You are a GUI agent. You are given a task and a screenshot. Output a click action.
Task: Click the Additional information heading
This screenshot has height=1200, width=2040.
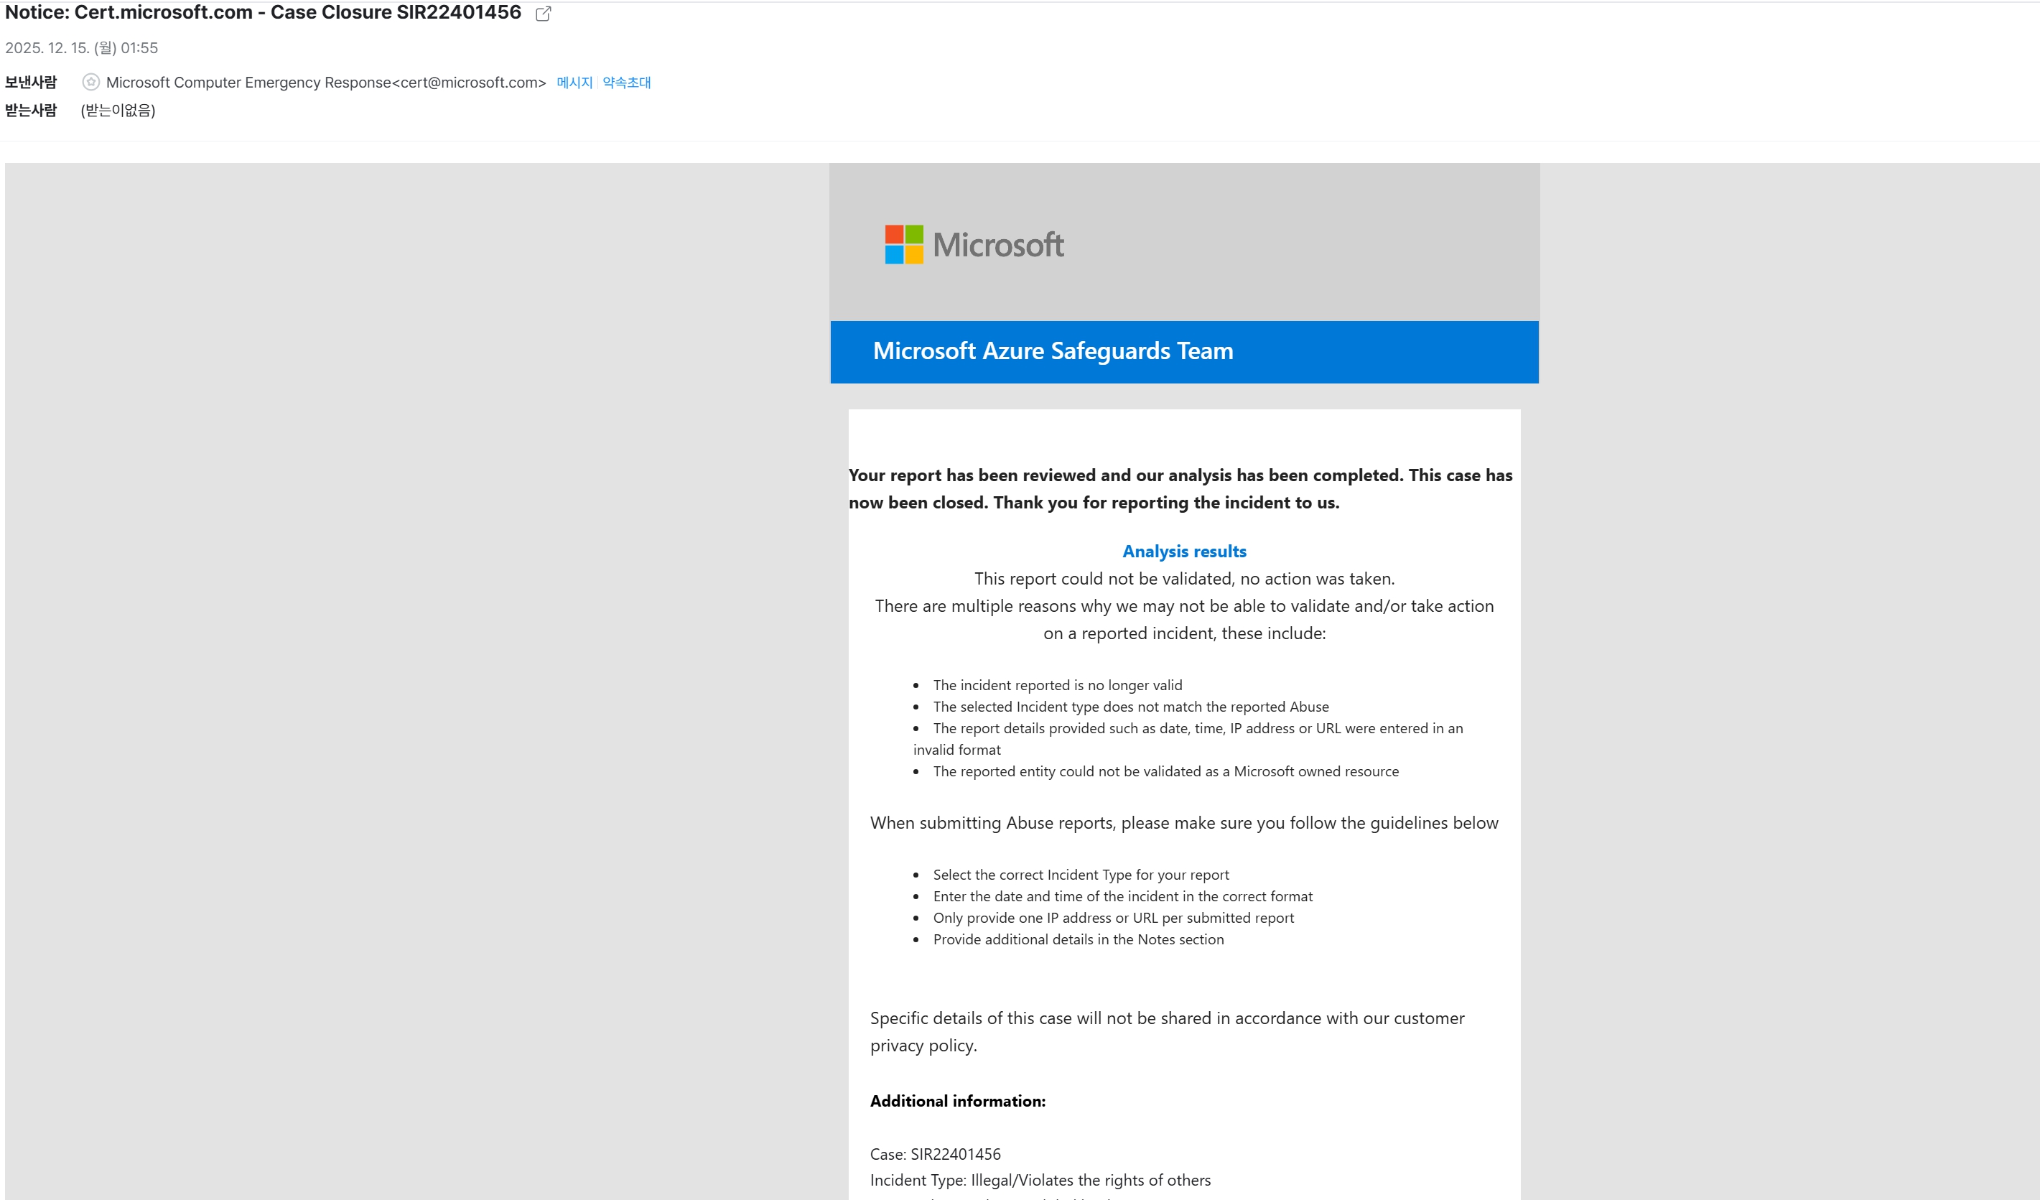pos(958,1101)
